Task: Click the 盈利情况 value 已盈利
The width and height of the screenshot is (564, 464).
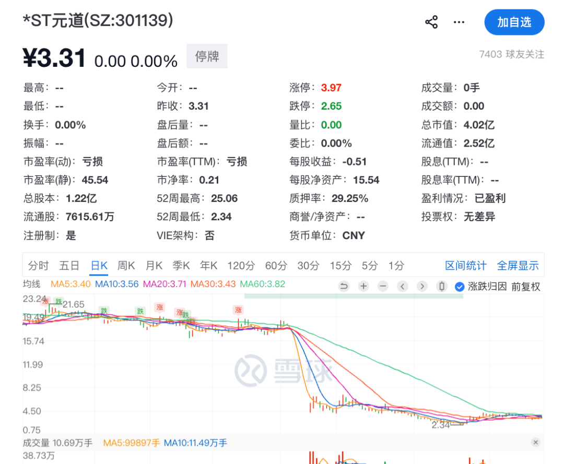Action: click(x=490, y=198)
